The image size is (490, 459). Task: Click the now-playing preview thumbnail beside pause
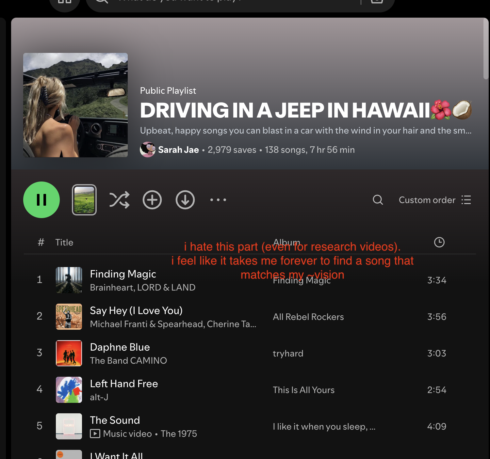tap(84, 200)
